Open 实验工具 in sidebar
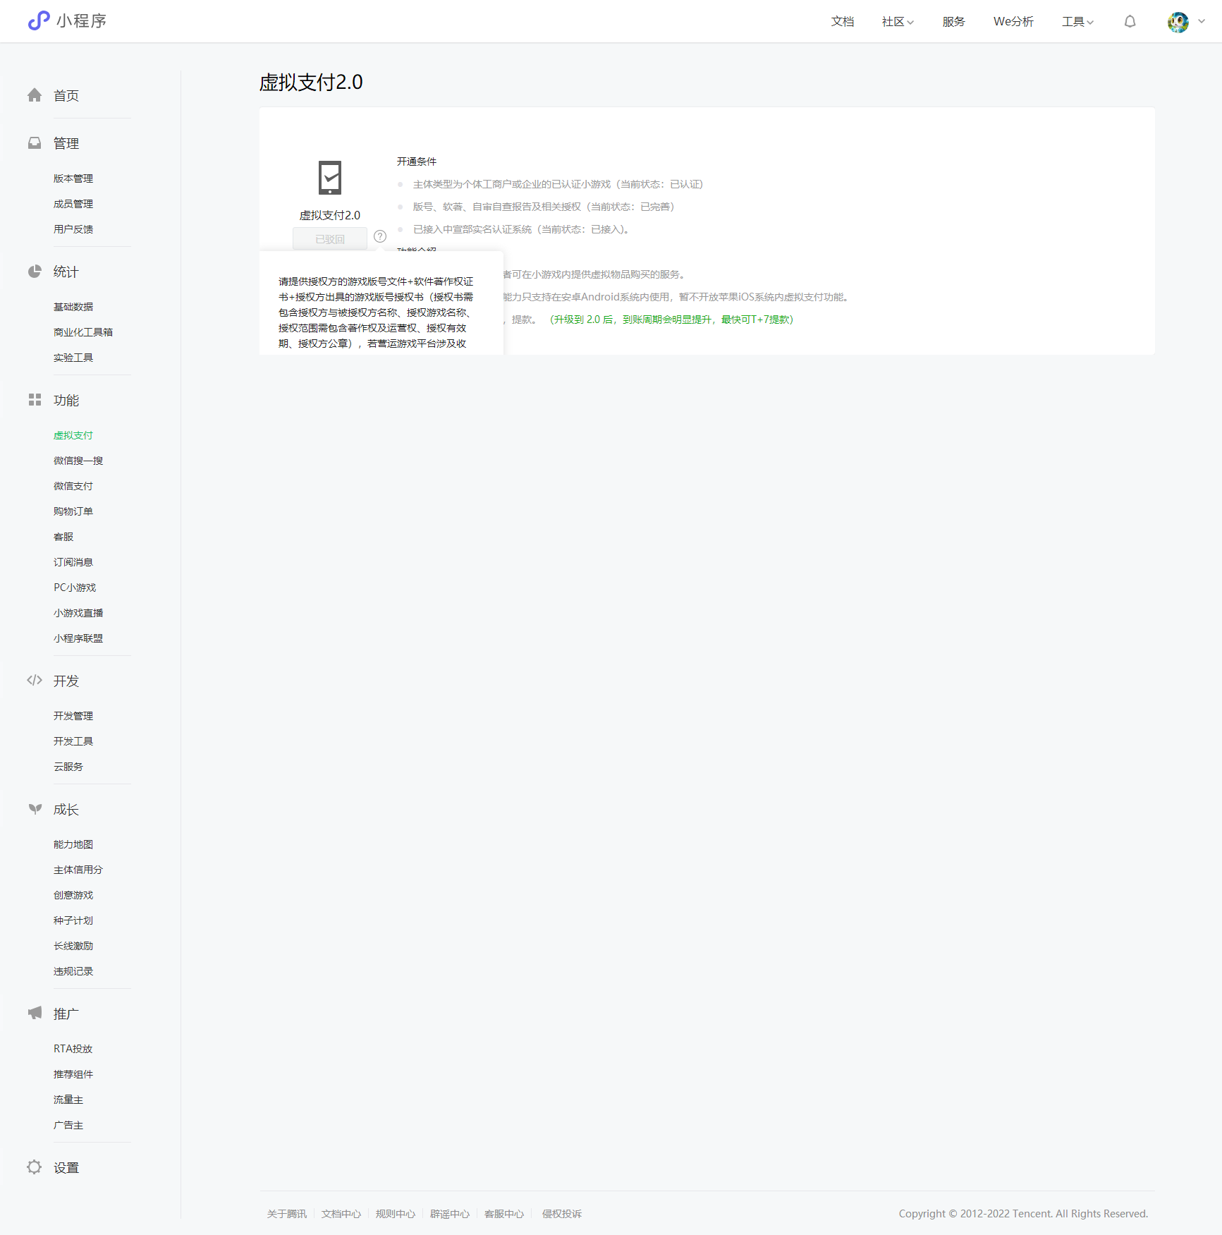1222x1235 pixels. pyautogui.click(x=73, y=358)
